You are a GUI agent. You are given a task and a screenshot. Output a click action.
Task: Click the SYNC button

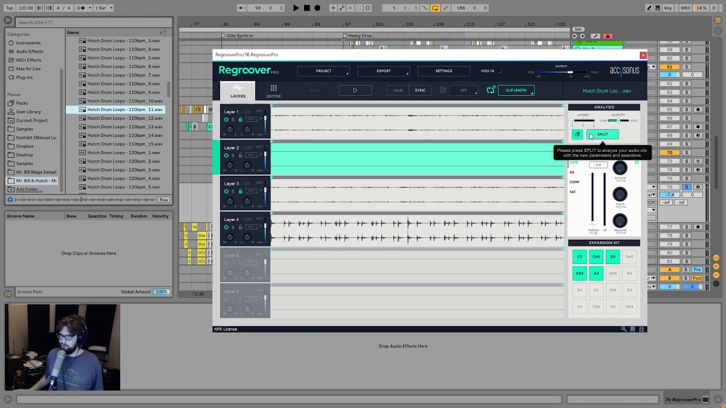[x=420, y=90]
